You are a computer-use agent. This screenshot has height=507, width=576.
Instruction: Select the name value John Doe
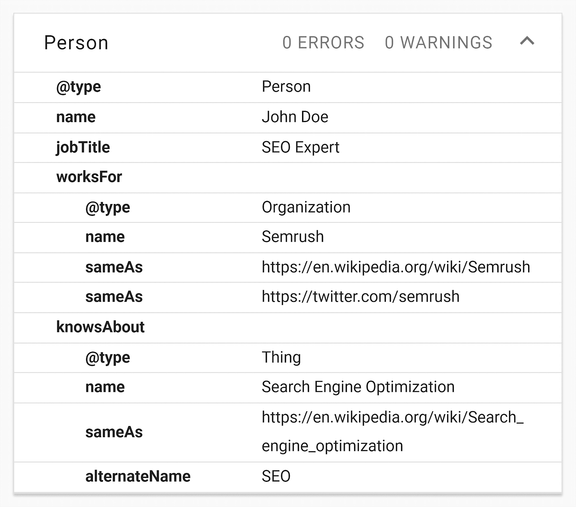tap(295, 117)
